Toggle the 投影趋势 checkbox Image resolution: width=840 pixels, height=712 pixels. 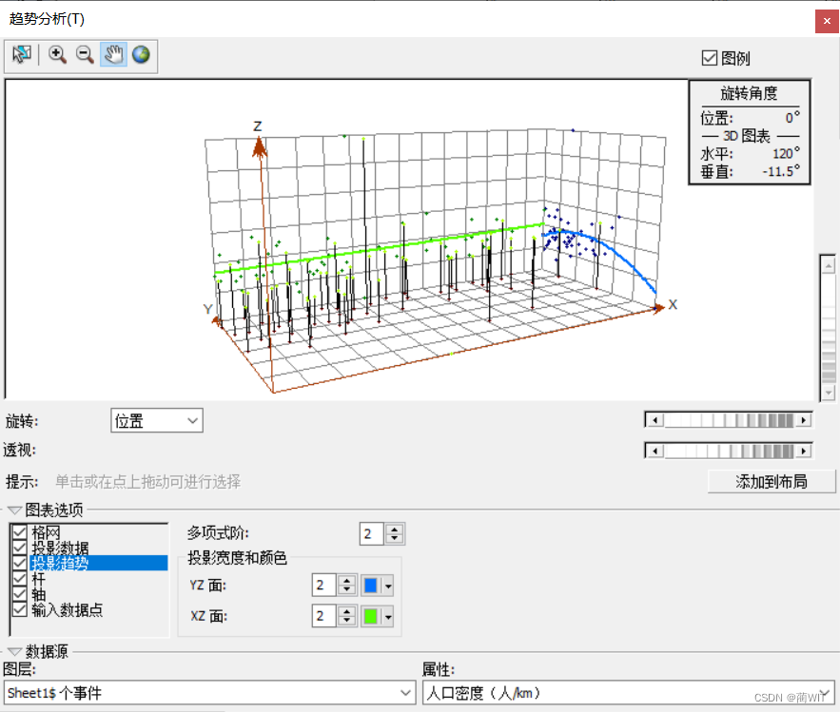coord(20,563)
